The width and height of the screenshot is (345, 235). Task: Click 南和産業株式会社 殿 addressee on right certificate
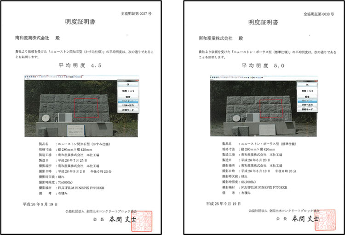click(x=221, y=38)
